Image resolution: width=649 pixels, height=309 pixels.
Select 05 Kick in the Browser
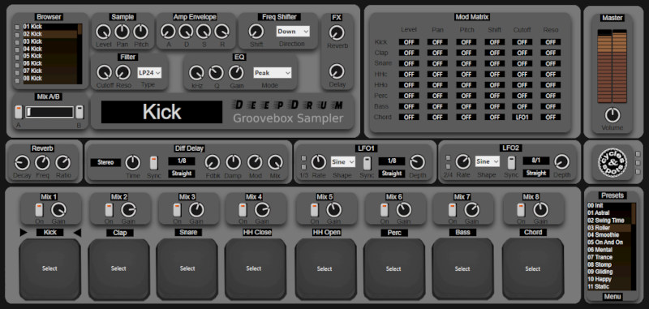click(x=50, y=56)
